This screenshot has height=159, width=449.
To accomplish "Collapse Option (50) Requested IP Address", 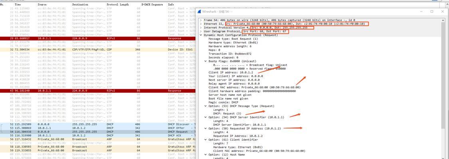I will click(x=206, y=128).
